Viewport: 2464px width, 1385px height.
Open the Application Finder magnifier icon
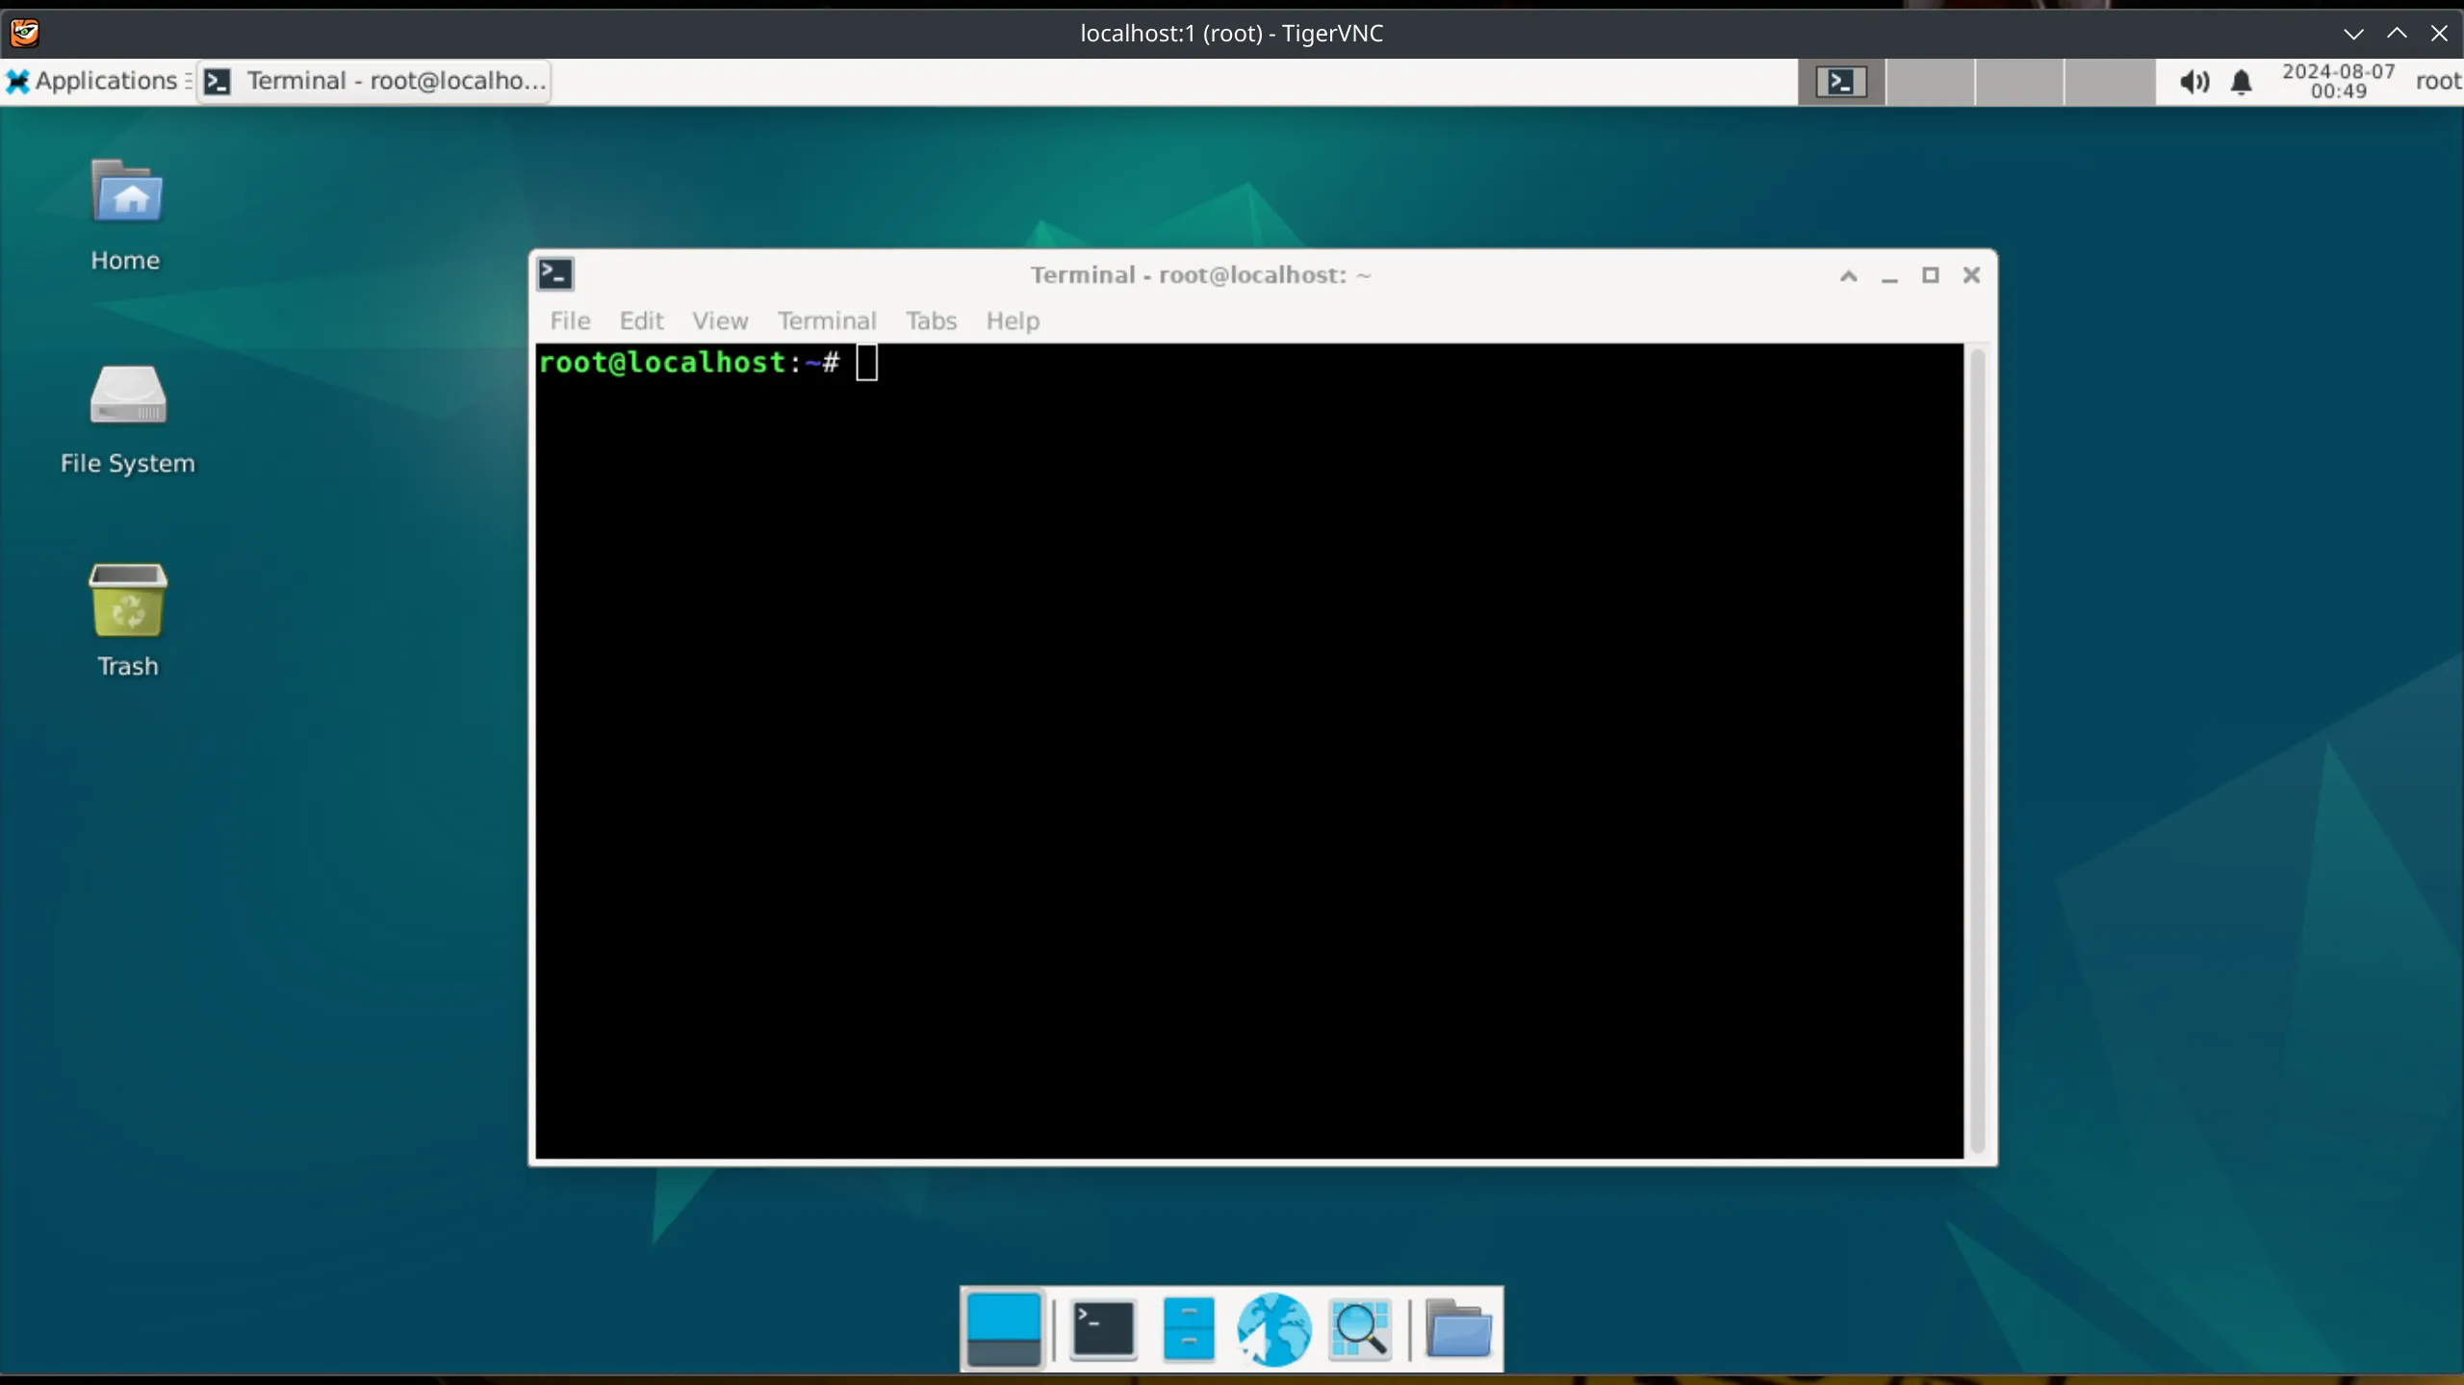coord(1361,1329)
